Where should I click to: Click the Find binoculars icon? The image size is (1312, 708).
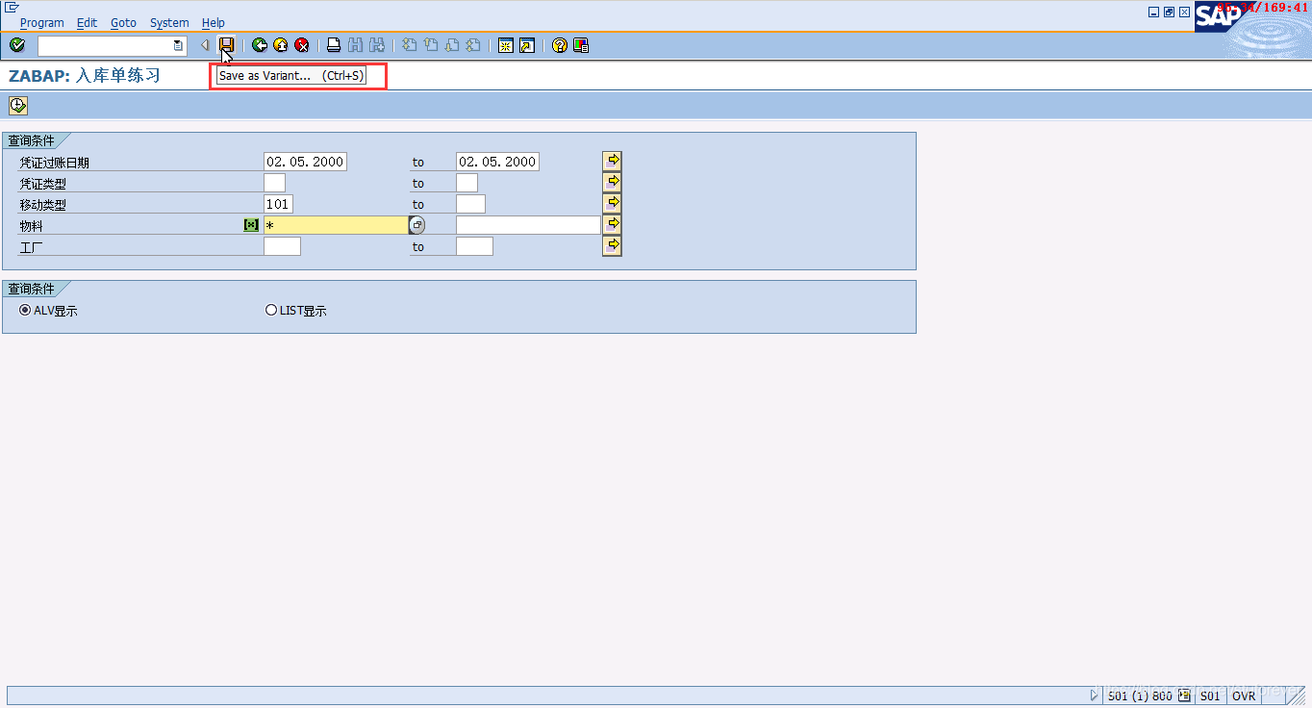(x=355, y=45)
